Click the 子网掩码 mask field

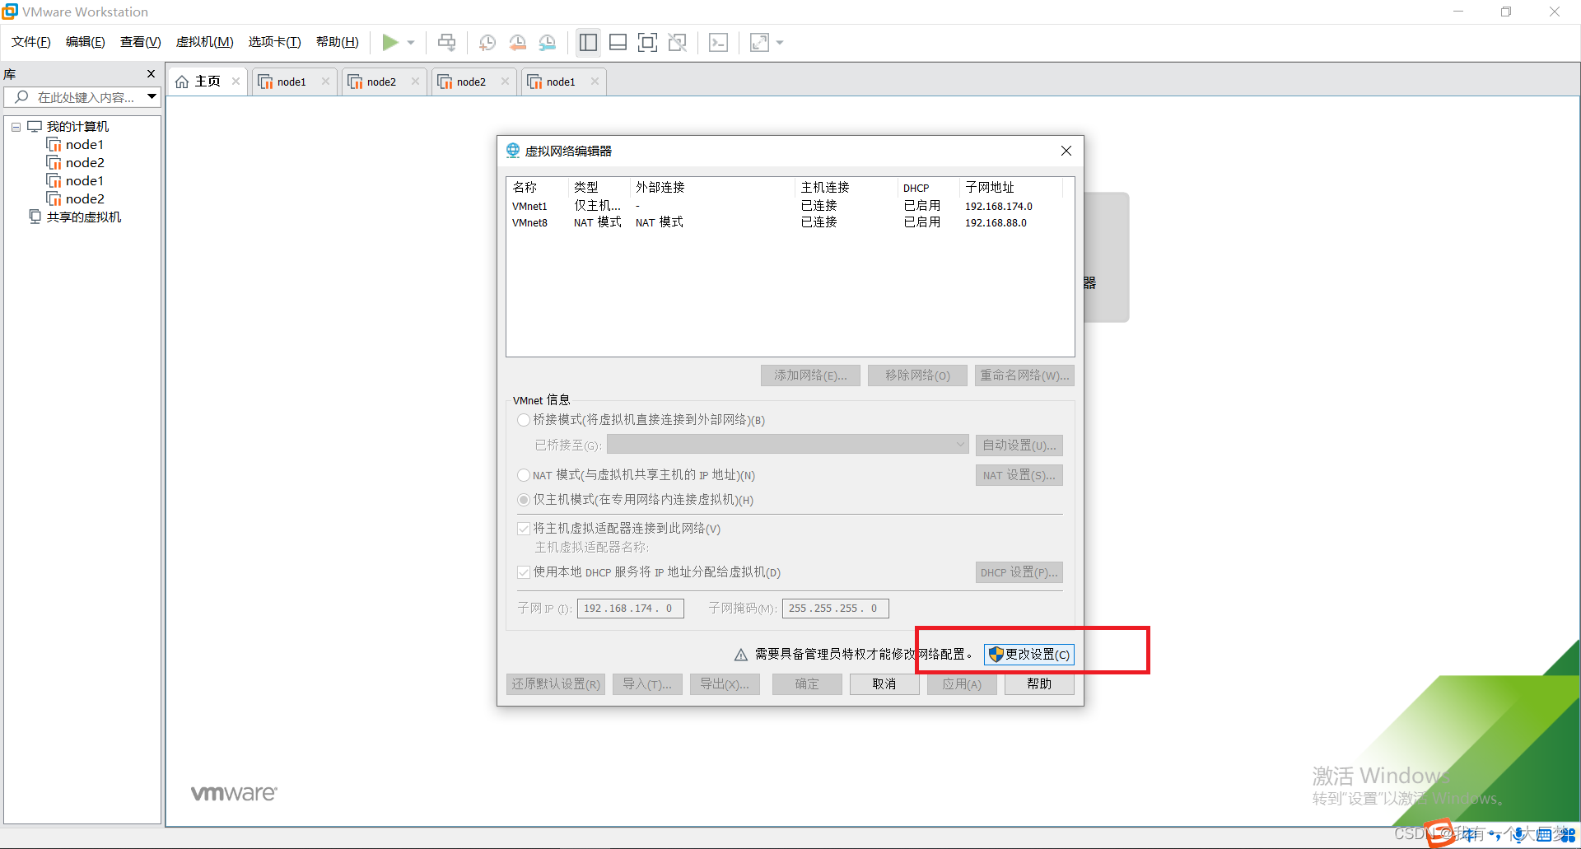coord(835,609)
